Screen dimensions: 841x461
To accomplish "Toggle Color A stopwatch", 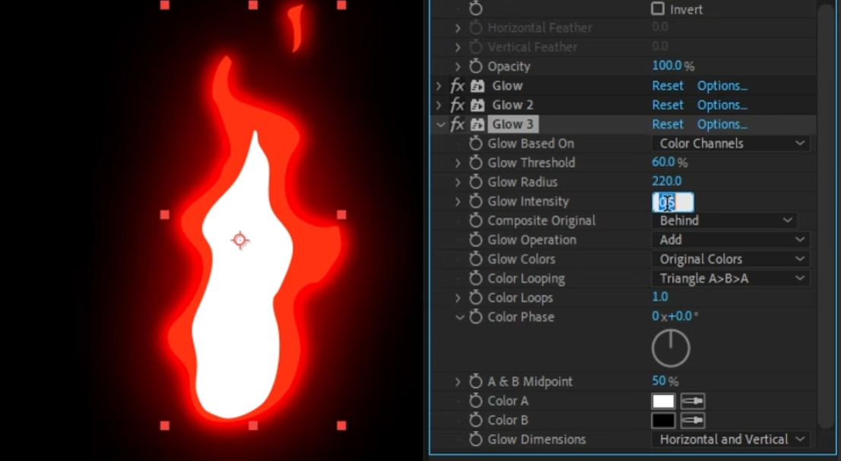I will 476,401.
